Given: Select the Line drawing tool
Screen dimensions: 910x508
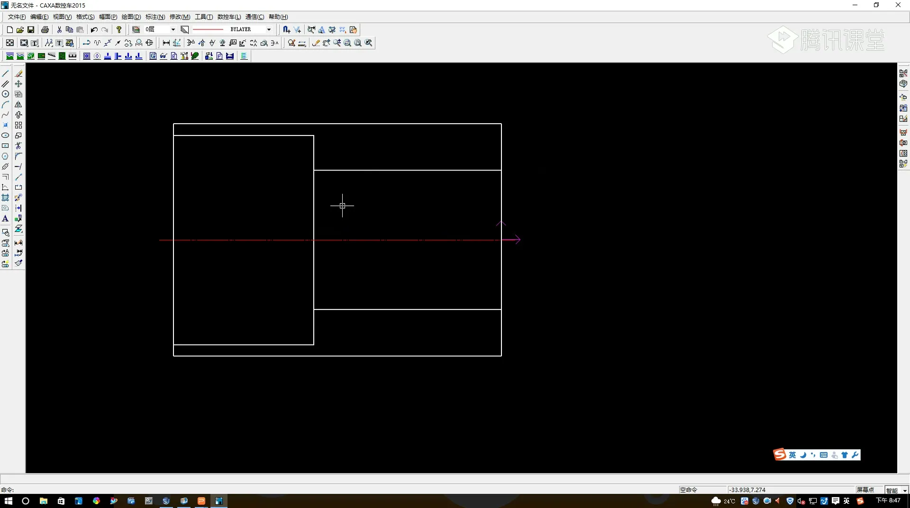Looking at the screenshot, I should 5,73.
